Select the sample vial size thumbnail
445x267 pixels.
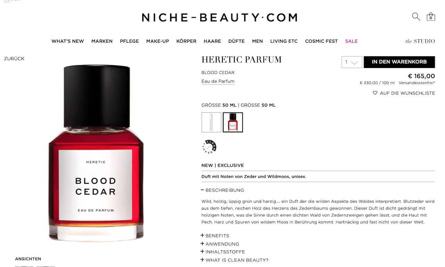pyautogui.click(x=211, y=122)
